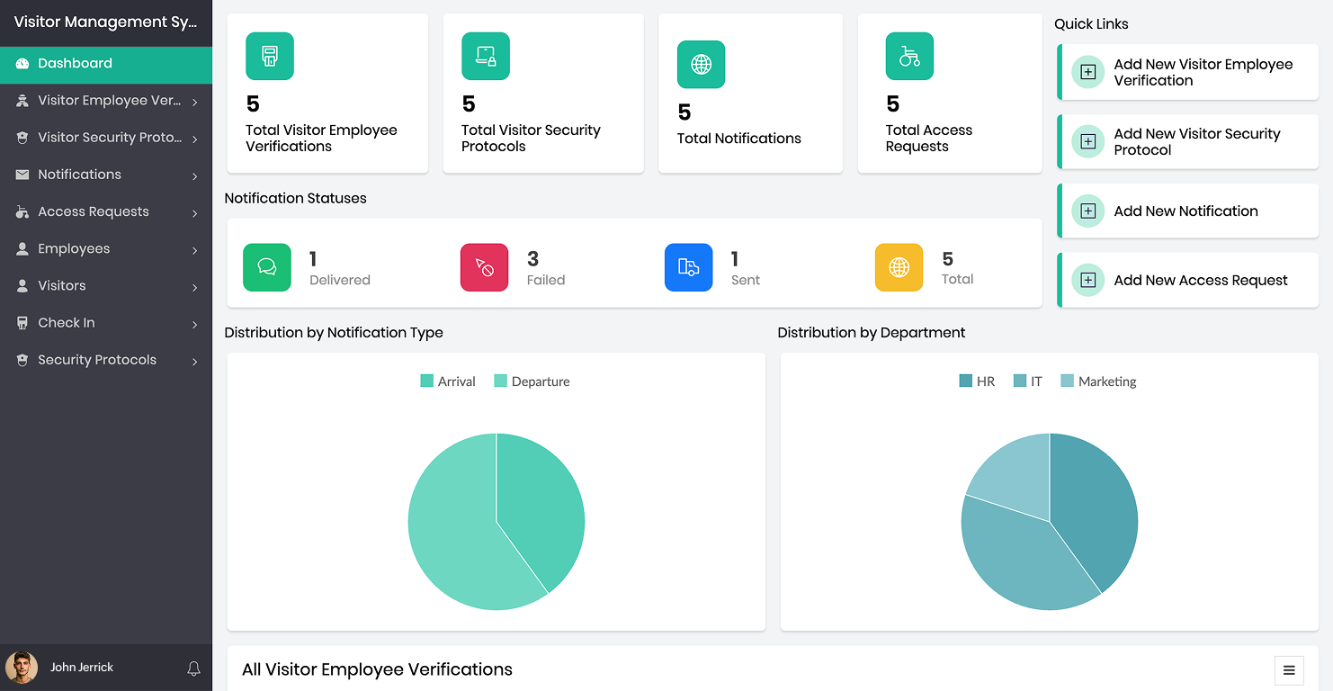Open the Dashboard menu item
This screenshot has width=1333, height=691.
[x=75, y=64]
